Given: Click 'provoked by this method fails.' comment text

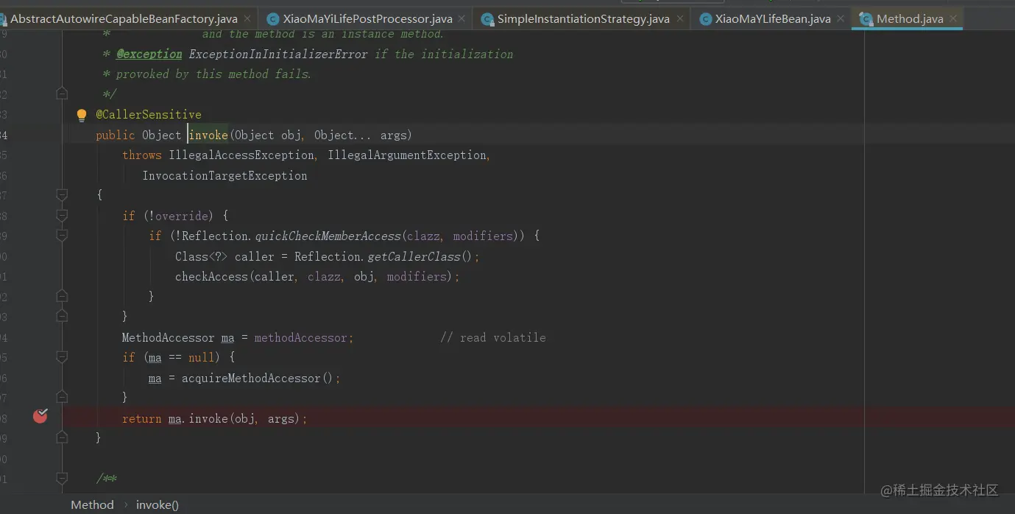Looking at the screenshot, I should (x=213, y=74).
